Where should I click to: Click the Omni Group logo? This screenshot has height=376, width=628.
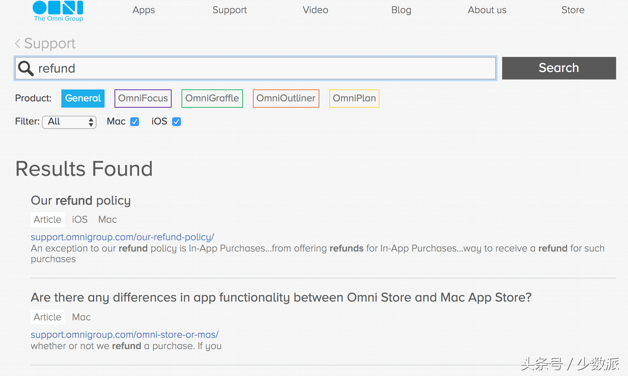(x=58, y=11)
